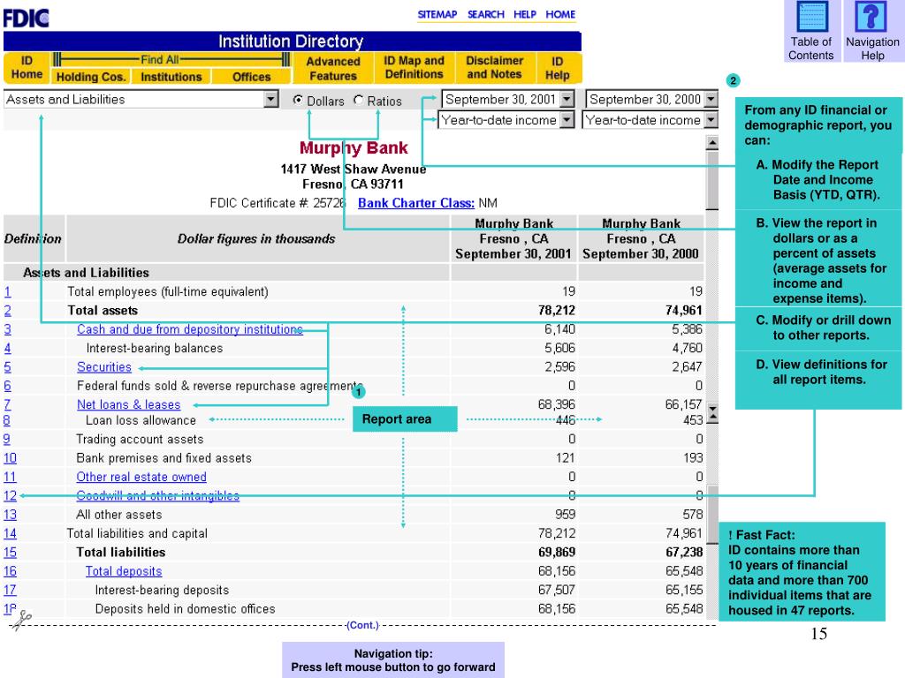Screen dimensions: 905x678
Task: Click the Total liabilities value 69,869
Action: [x=557, y=553]
